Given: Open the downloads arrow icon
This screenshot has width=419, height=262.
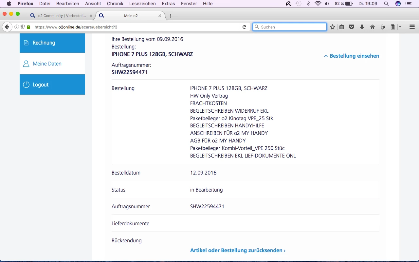Looking at the screenshot, I should coord(362,27).
